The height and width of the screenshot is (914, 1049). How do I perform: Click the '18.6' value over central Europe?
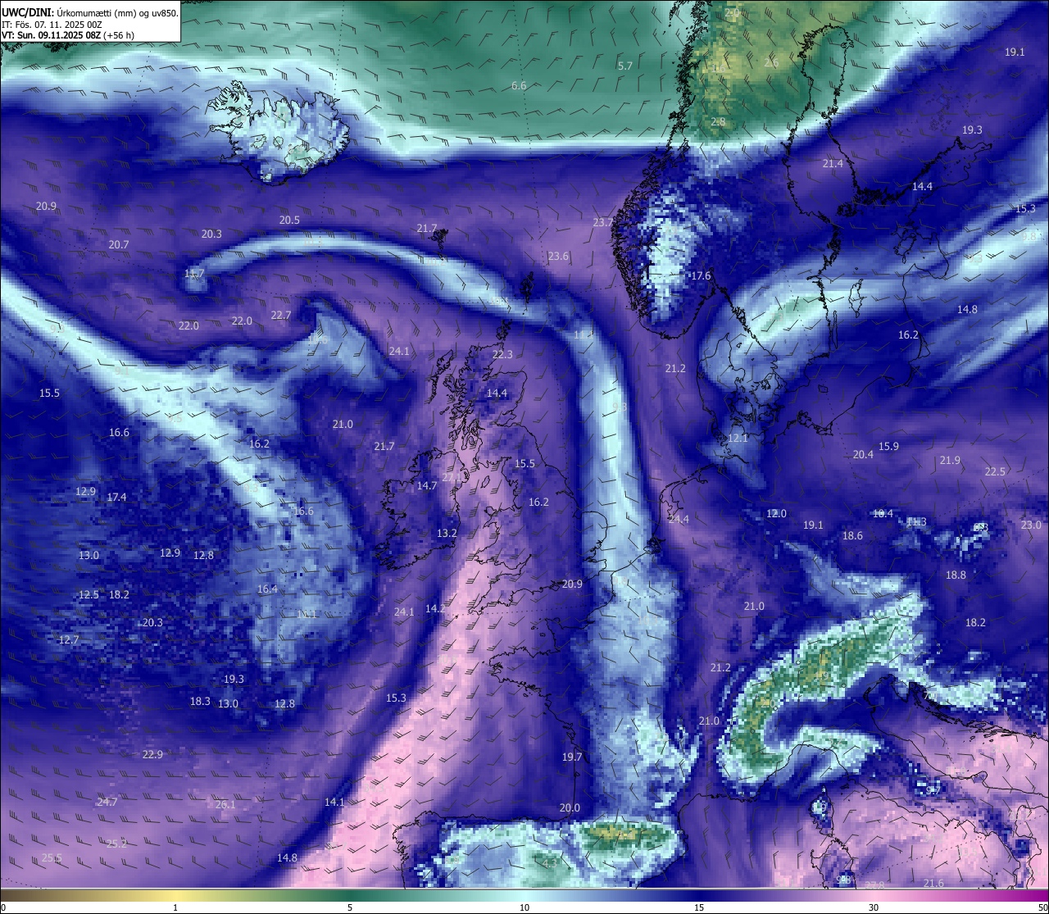(x=852, y=536)
